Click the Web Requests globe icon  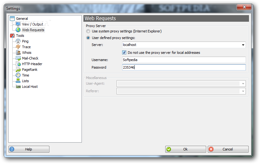pos(18,30)
